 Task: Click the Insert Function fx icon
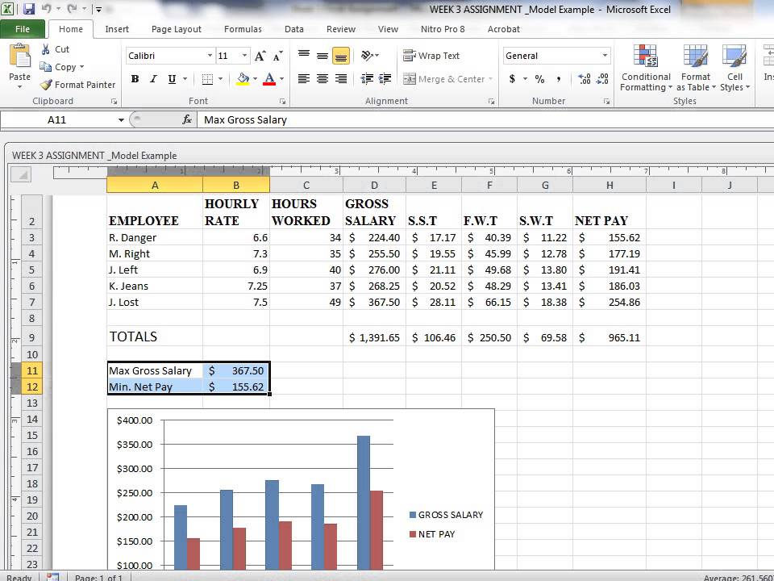tap(187, 119)
